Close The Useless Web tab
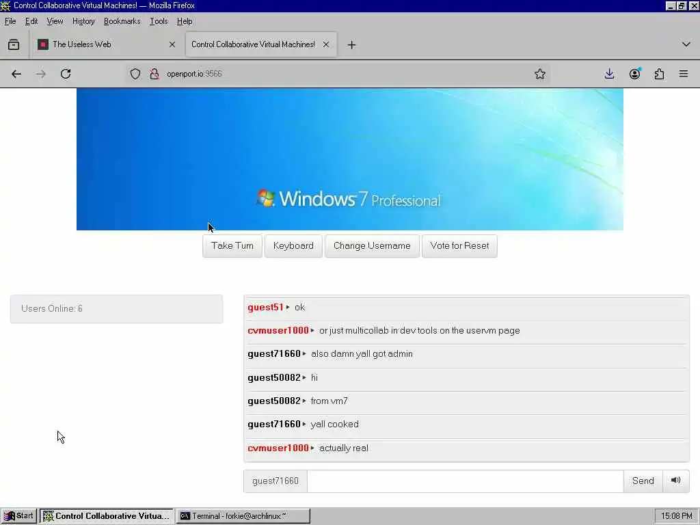Image resolution: width=700 pixels, height=525 pixels. tap(172, 44)
